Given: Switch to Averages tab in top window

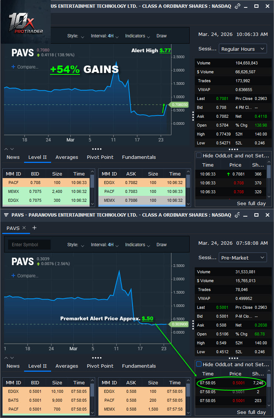Looking at the screenshot, I should pos(67,157).
